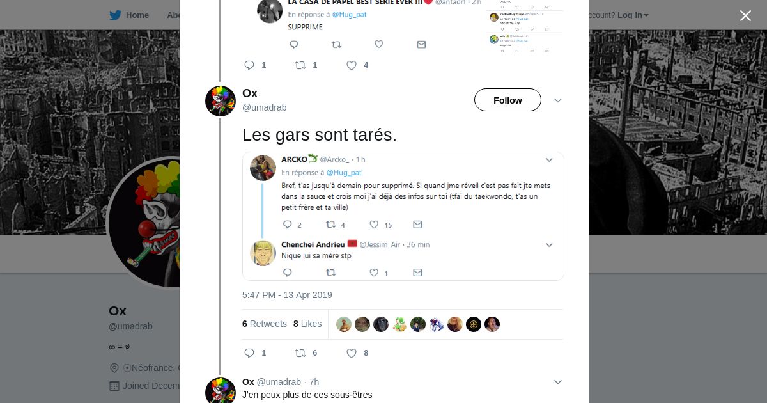This screenshot has height=403, width=767.
Task: Retweet the previous tweet with 1 retweet
Action: click(300, 65)
